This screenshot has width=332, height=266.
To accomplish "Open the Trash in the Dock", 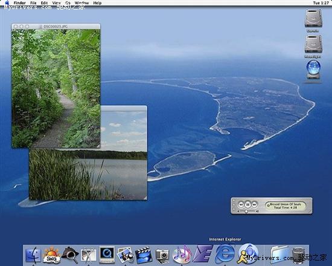I will point(298,255).
